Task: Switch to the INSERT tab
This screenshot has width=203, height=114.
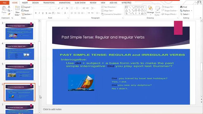Action: [x=25, y=3]
